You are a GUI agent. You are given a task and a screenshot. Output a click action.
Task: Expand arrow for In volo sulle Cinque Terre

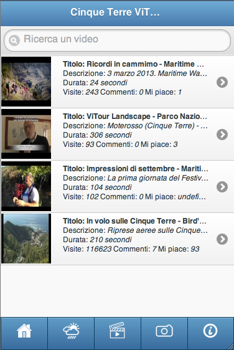(222, 239)
